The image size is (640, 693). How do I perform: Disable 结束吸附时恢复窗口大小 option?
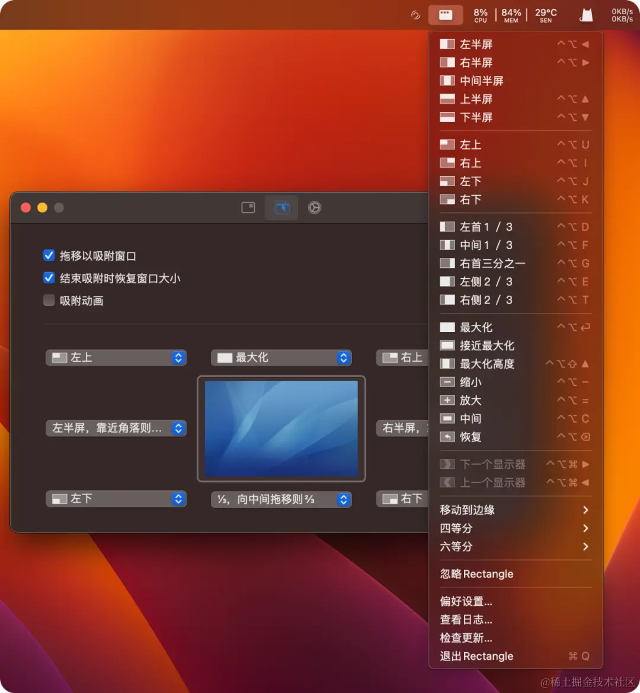point(49,277)
